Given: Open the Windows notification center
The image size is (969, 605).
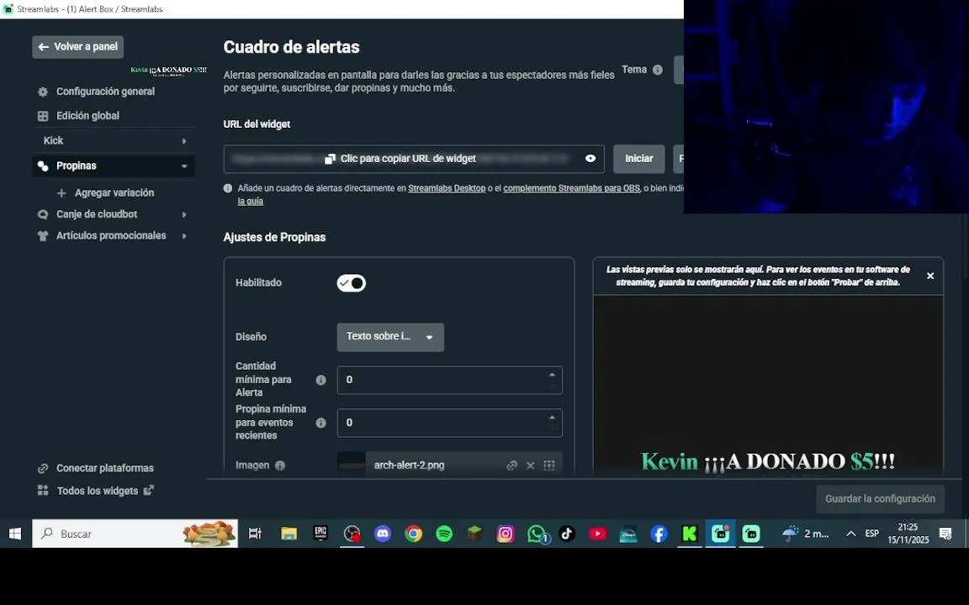Looking at the screenshot, I should [x=945, y=534].
